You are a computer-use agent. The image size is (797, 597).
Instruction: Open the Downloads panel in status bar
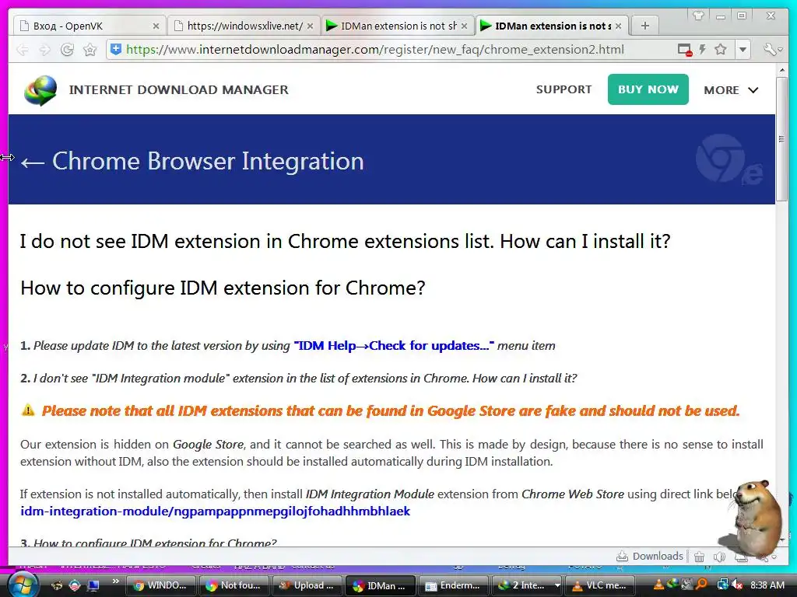(x=650, y=557)
